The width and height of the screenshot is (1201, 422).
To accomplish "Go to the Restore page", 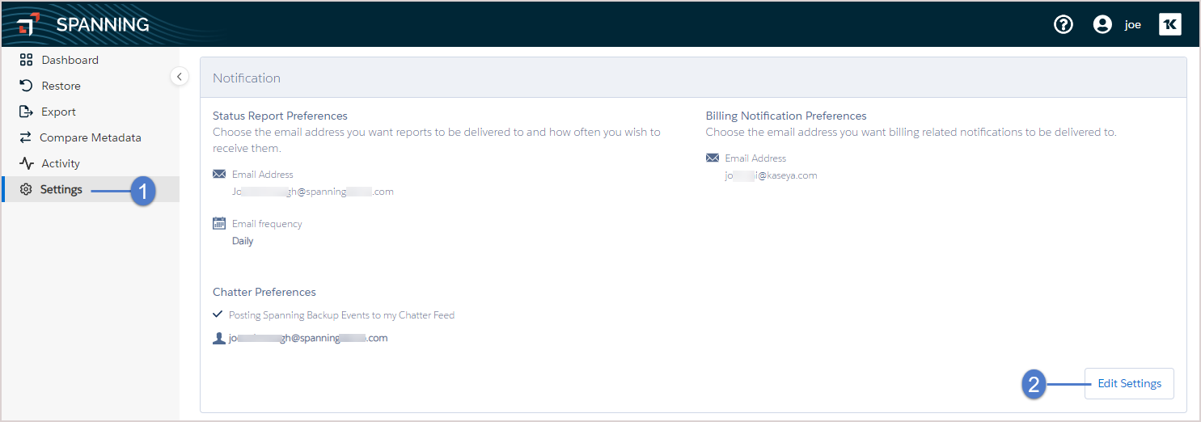I will tap(91, 86).
